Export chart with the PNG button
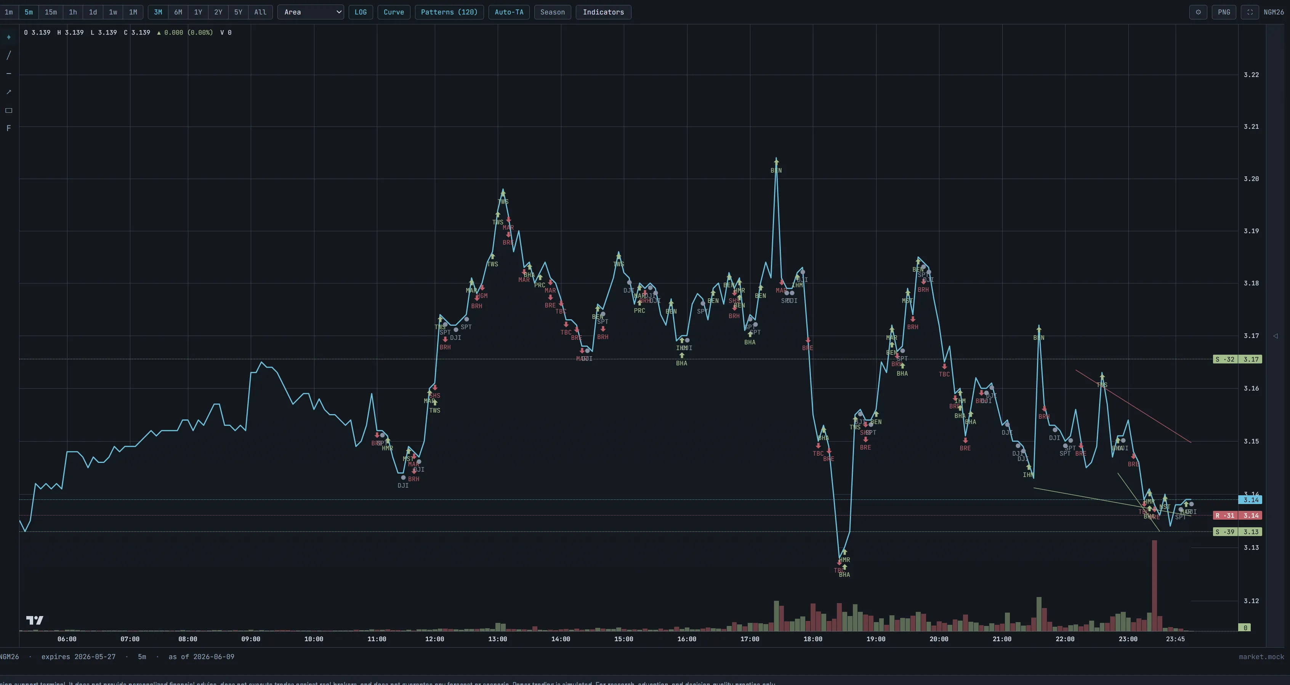This screenshot has width=1290, height=685. tap(1224, 12)
